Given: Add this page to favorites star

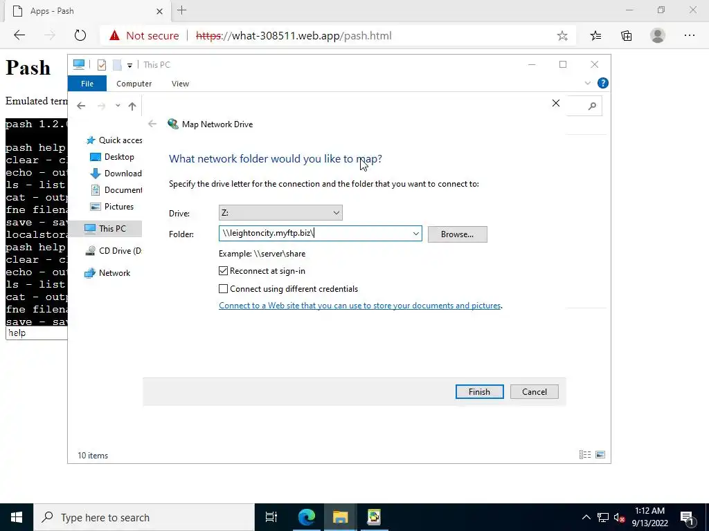Looking at the screenshot, I should [562, 36].
